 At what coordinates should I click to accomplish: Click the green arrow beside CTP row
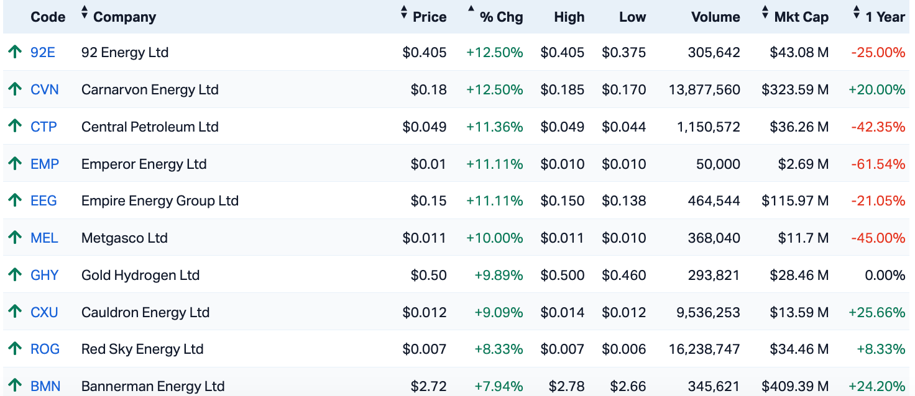coord(15,127)
